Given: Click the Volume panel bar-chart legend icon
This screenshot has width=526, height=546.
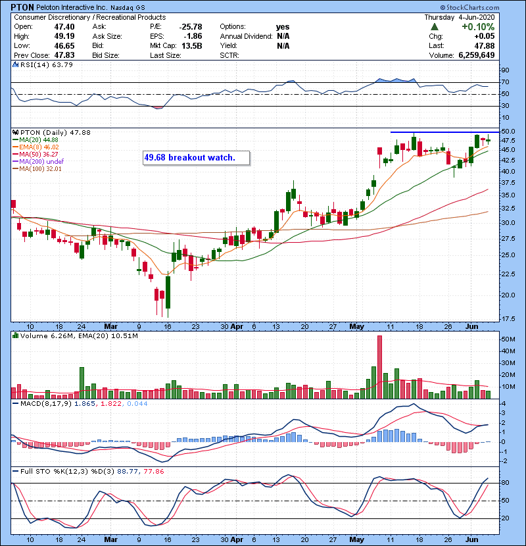Looking at the screenshot, I should point(15,335).
